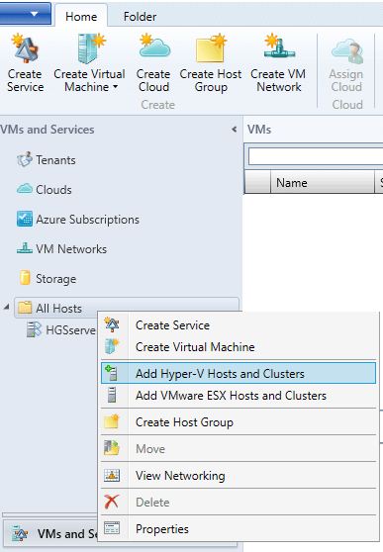Click the Clouds icon in tree
The height and width of the screenshot is (552, 383).
click(25, 189)
